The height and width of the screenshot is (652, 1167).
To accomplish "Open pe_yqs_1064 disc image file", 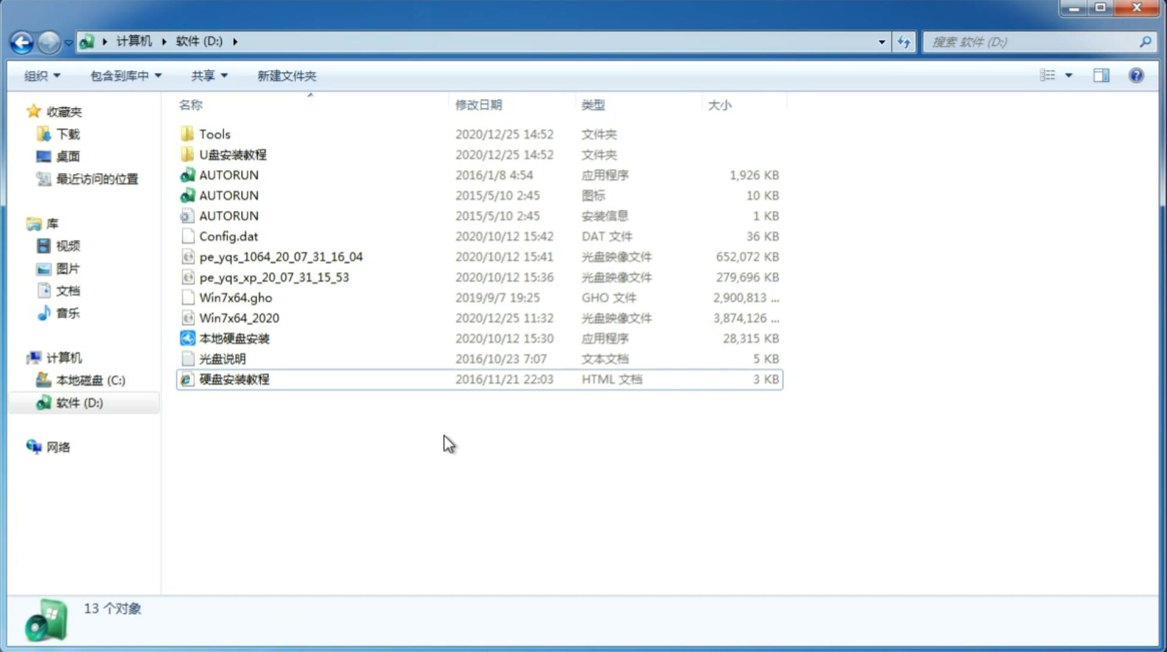I will click(x=281, y=256).
